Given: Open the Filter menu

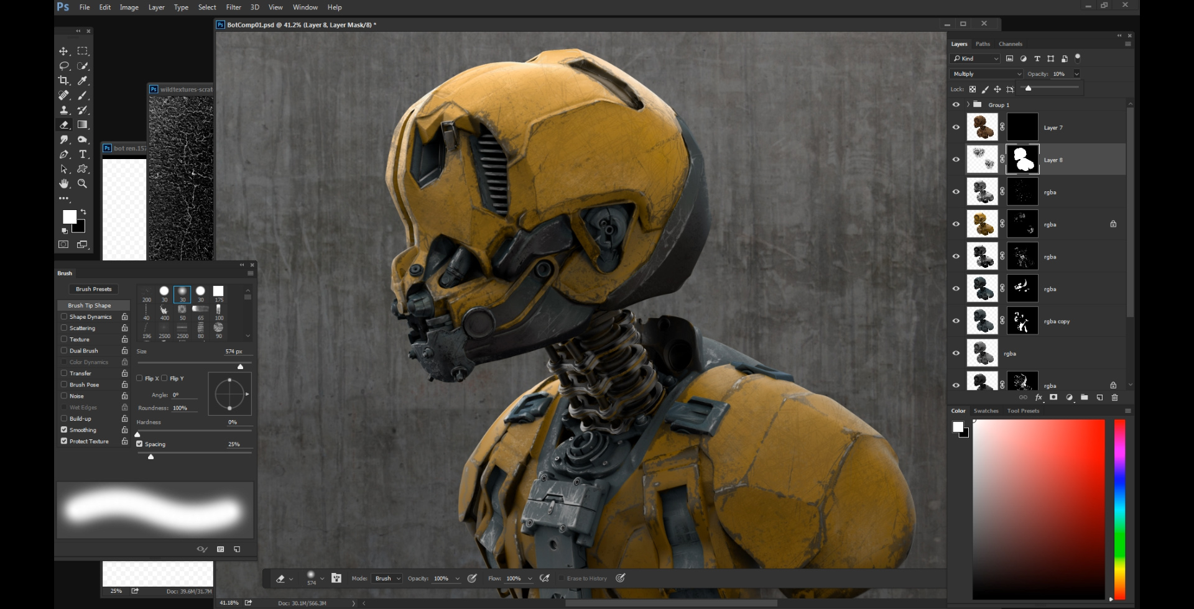Looking at the screenshot, I should [x=233, y=7].
